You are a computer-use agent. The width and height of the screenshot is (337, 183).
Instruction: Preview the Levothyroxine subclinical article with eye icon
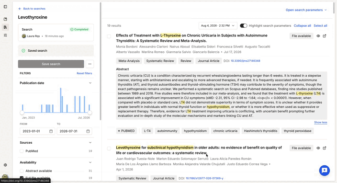coord(318,148)
